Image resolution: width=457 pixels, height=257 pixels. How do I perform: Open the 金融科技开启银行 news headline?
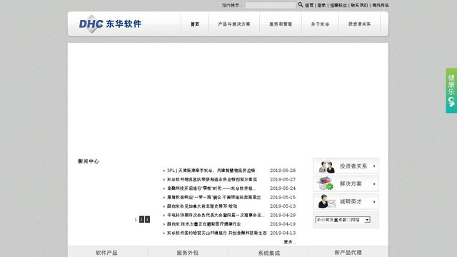click(211, 188)
